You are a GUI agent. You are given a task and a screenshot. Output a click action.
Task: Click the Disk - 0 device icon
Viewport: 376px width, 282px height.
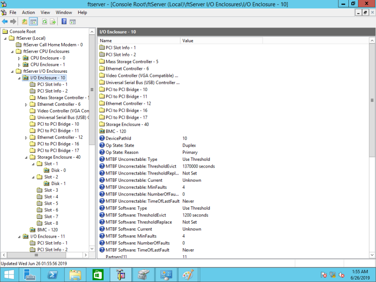(46, 170)
